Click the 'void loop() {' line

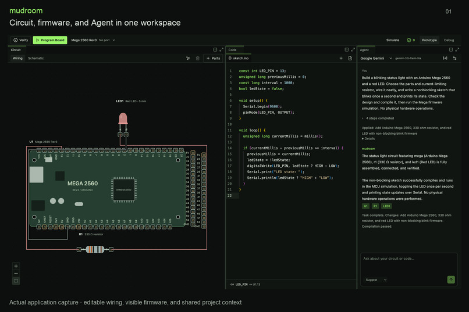tap(252, 130)
